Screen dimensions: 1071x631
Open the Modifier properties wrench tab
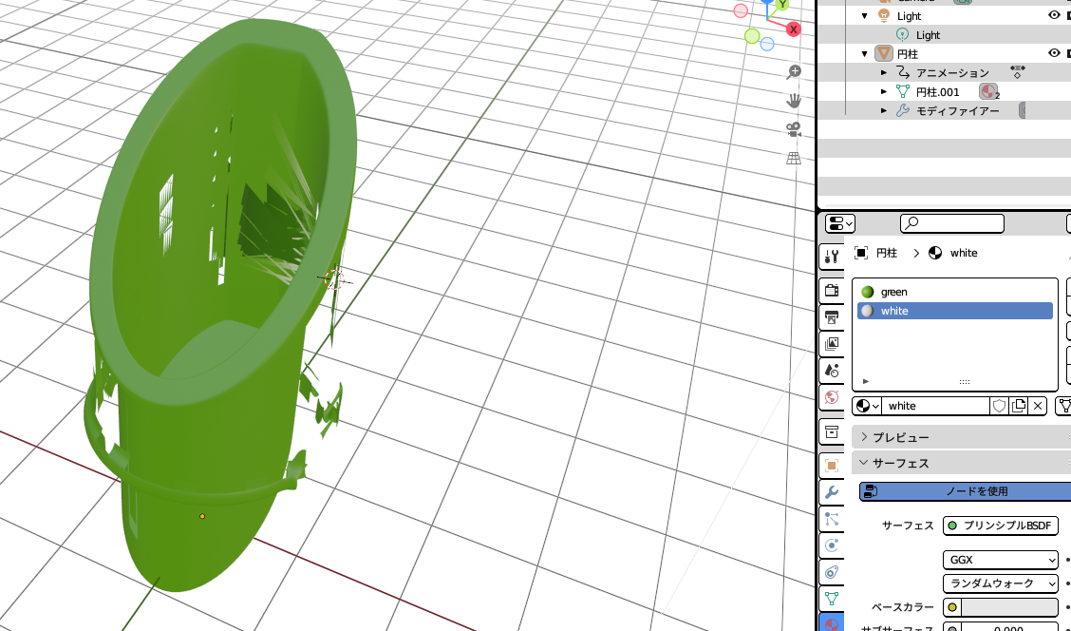tap(831, 492)
